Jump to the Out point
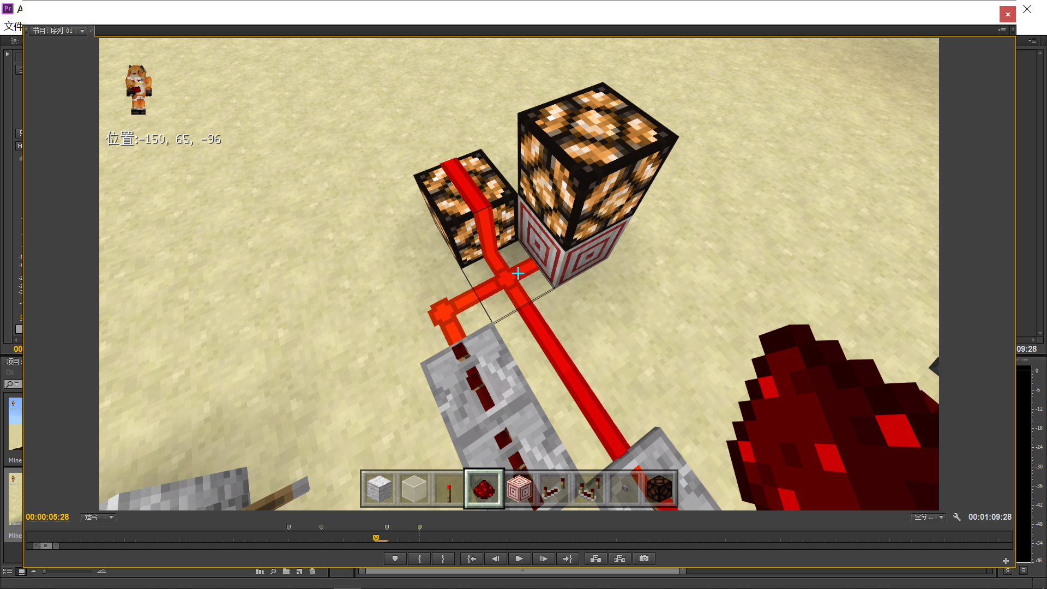 tap(567, 558)
